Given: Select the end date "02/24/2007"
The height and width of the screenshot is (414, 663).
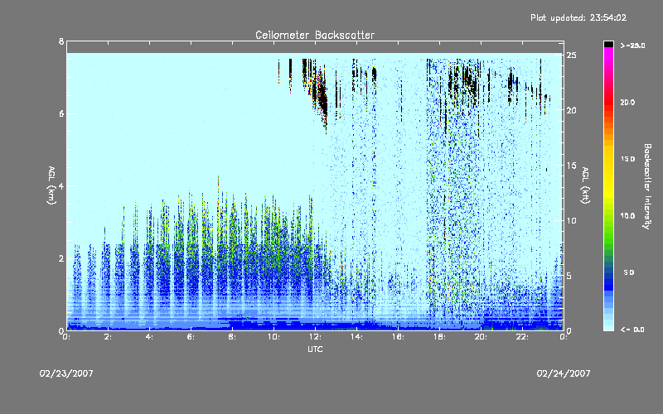Looking at the screenshot, I should click(564, 373).
